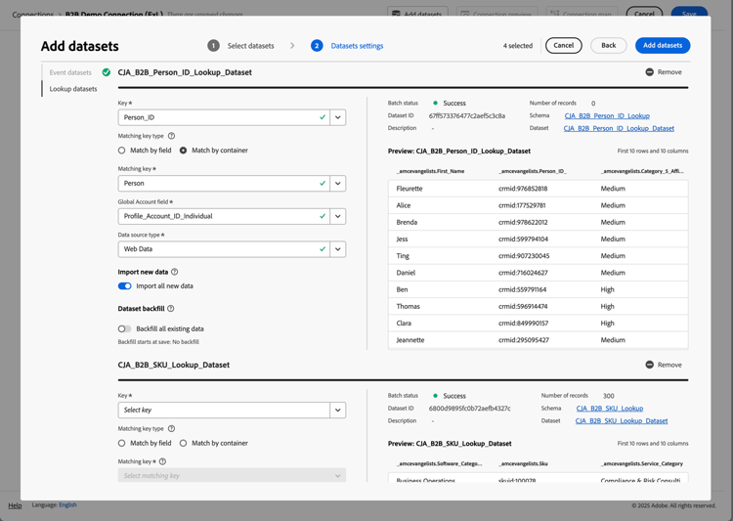The image size is (733, 521).
Task: Click the Remove icon for SKU Lookup dataset
Action: [649, 365]
